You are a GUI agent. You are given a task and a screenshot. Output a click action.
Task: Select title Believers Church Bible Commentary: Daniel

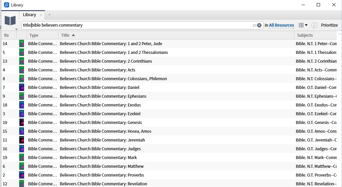click(100, 88)
